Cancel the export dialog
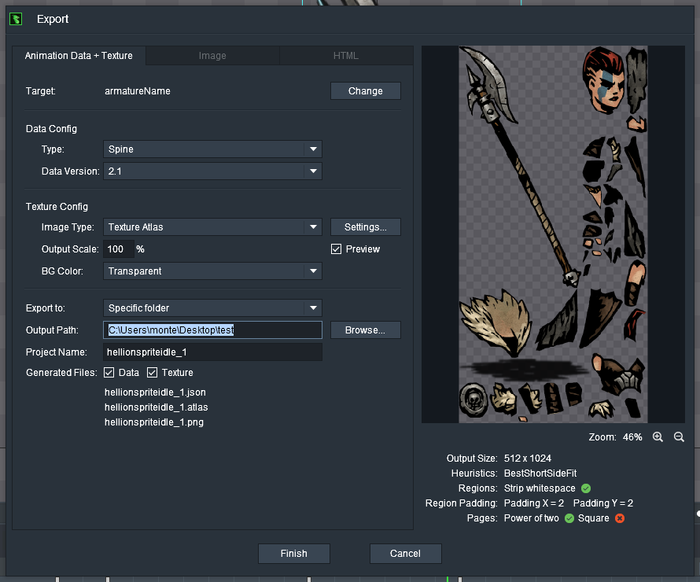The image size is (700, 582). [x=405, y=554]
